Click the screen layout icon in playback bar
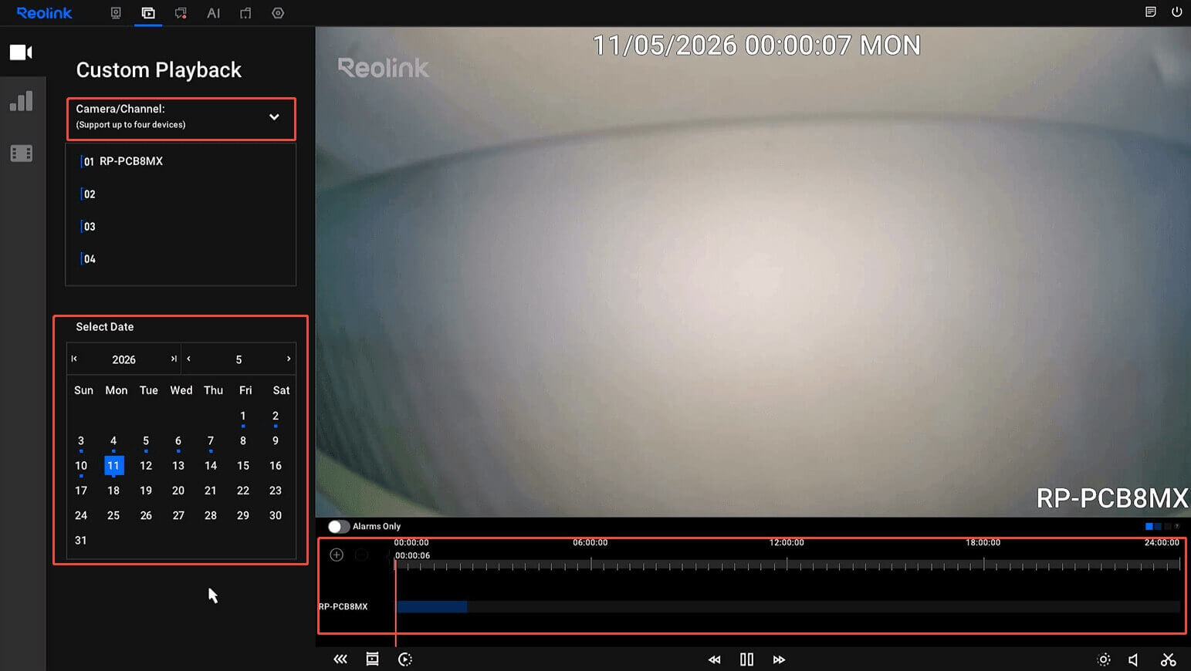This screenshot has height=671, width=1191. click(x=372, y=659)
